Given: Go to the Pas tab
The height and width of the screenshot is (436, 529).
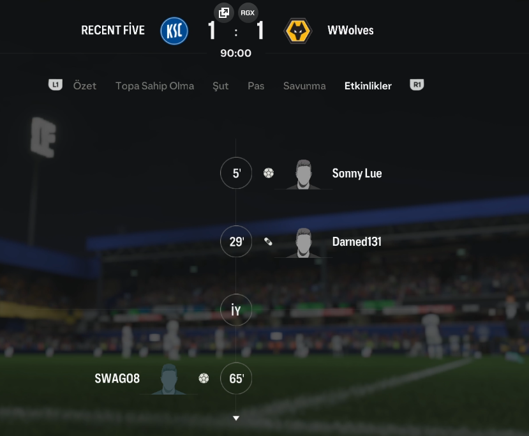Looking at the screenshot, I should [x=256, y=86].
